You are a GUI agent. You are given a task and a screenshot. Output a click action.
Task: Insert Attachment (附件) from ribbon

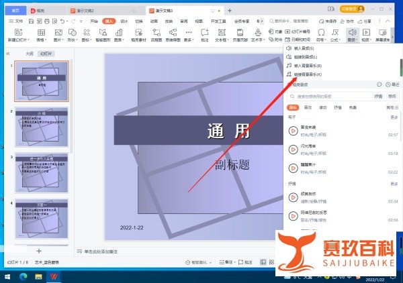[275, 40]
